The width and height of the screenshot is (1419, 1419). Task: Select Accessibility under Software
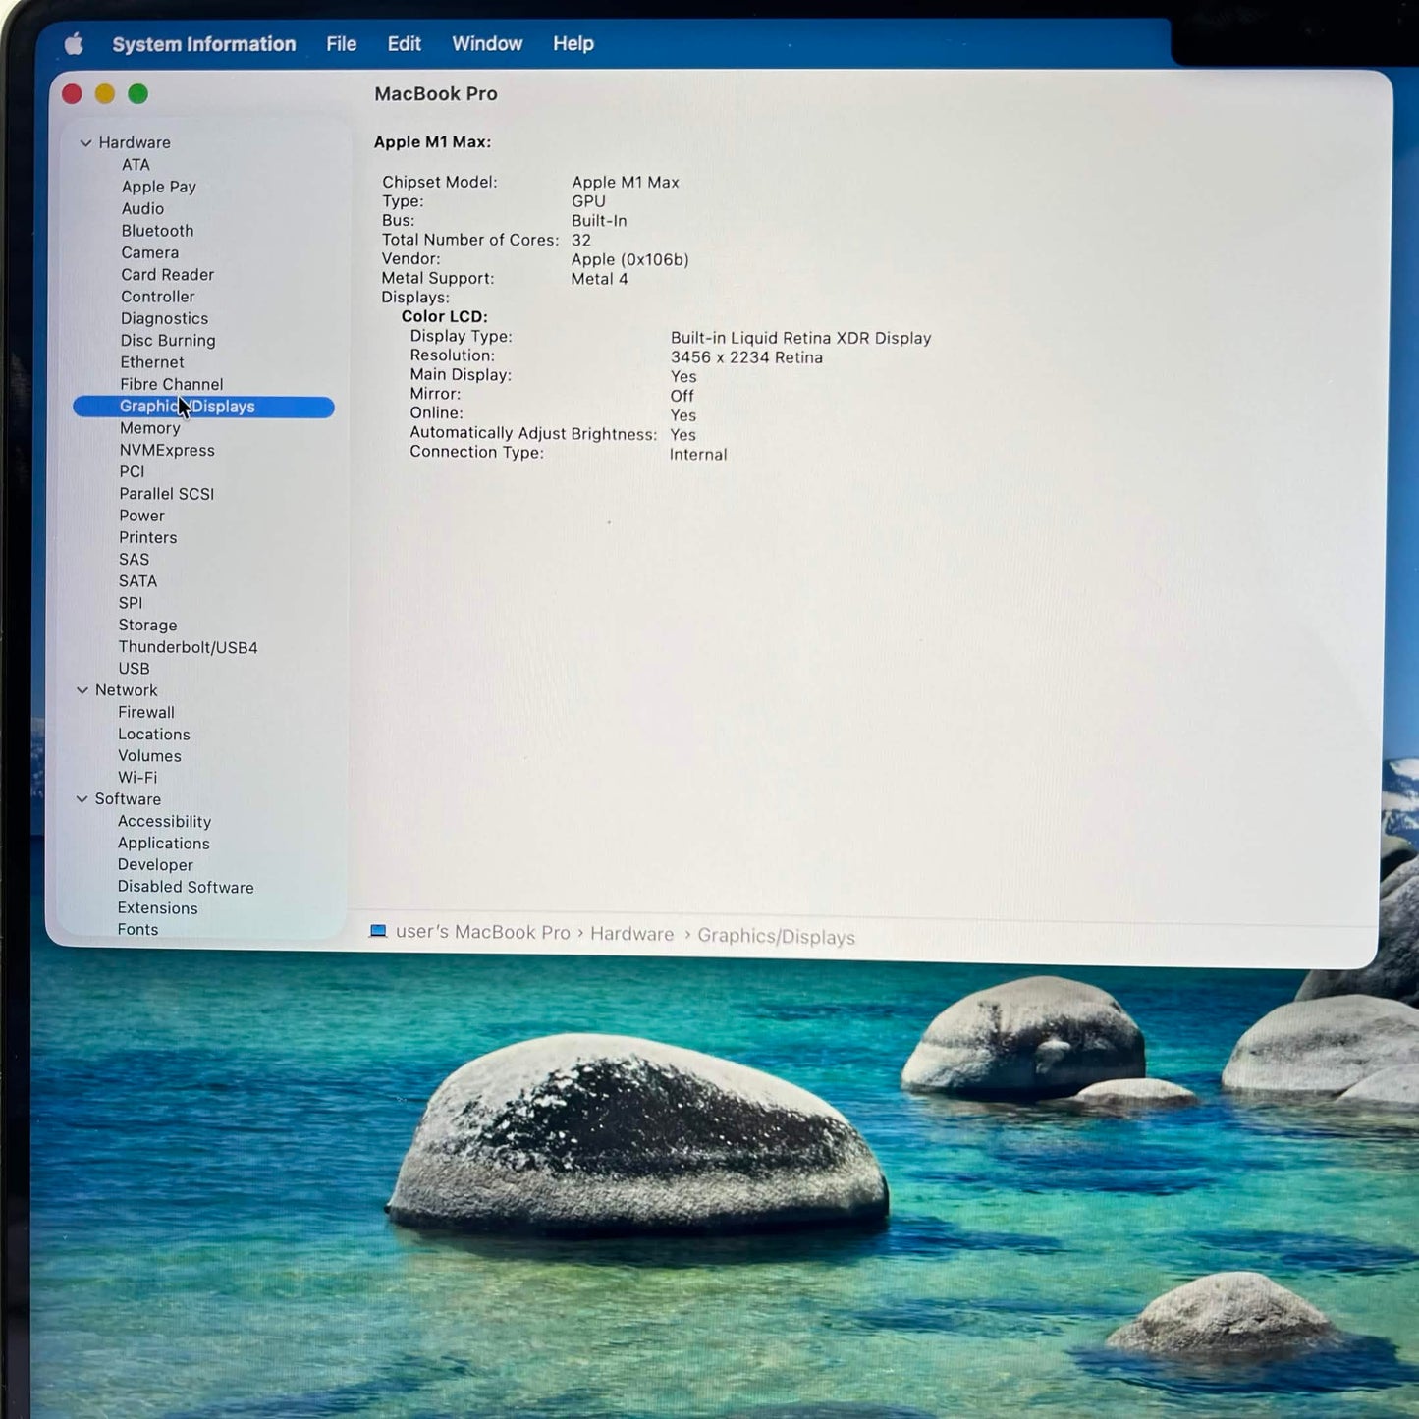[164, 821]
